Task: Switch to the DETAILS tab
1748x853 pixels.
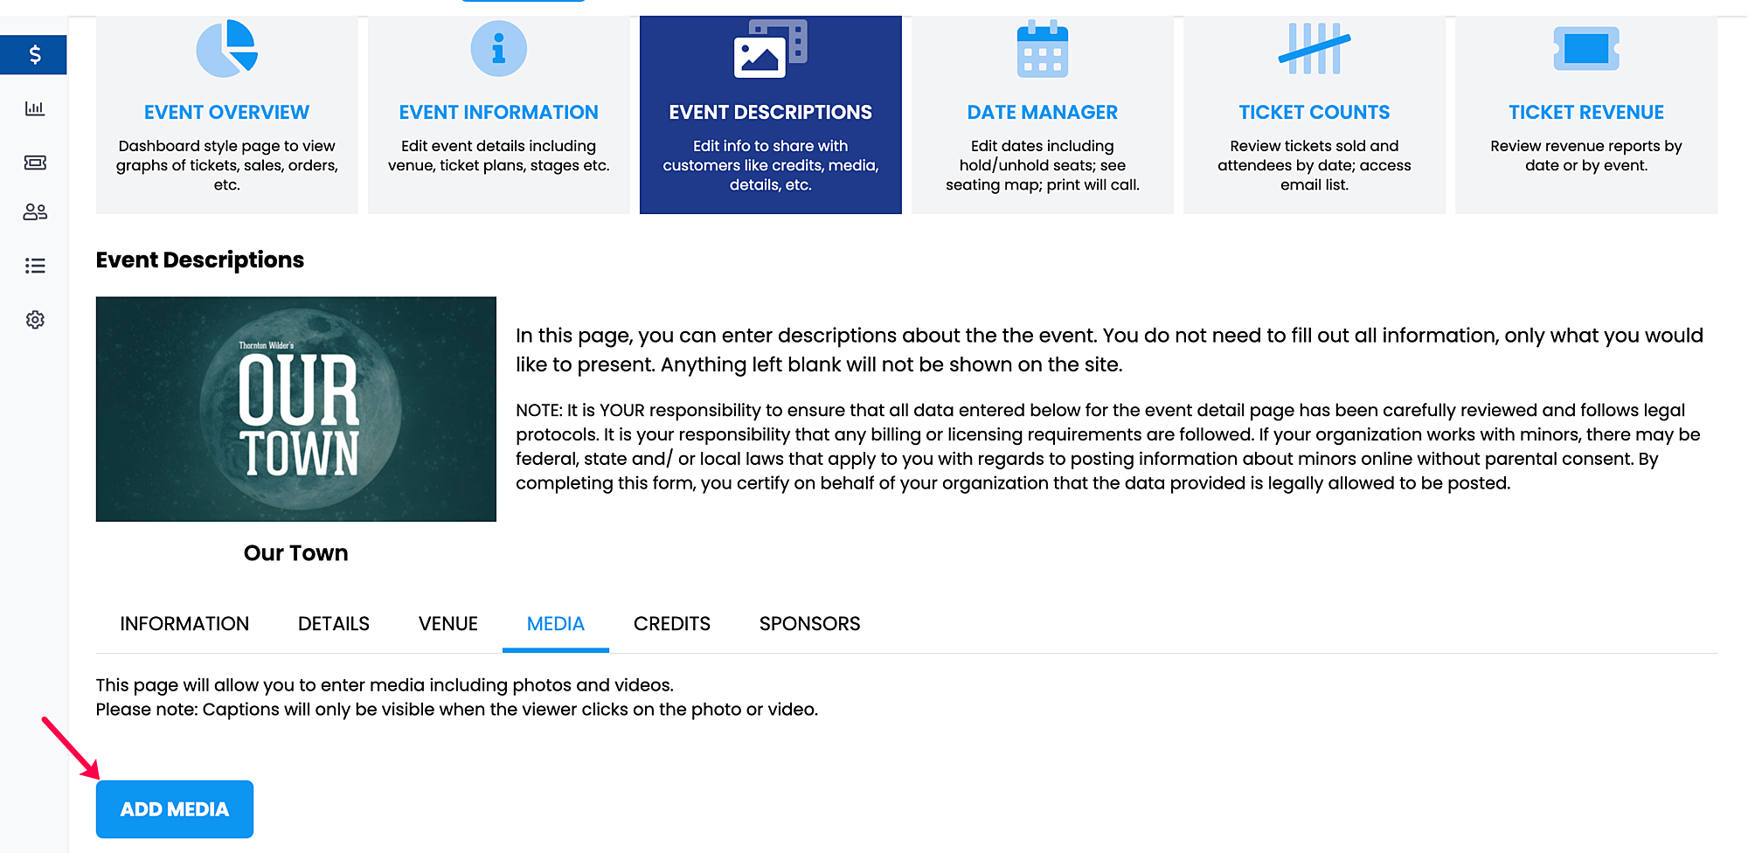Action: pos(334,624)
